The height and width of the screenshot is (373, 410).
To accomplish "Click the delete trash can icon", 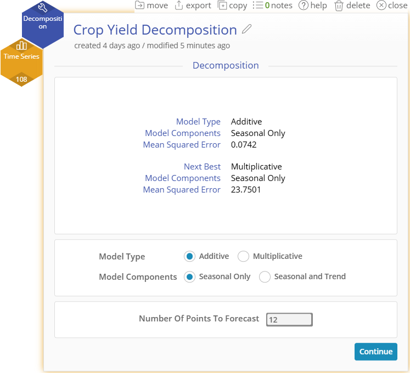I will (x=339, y=5).
